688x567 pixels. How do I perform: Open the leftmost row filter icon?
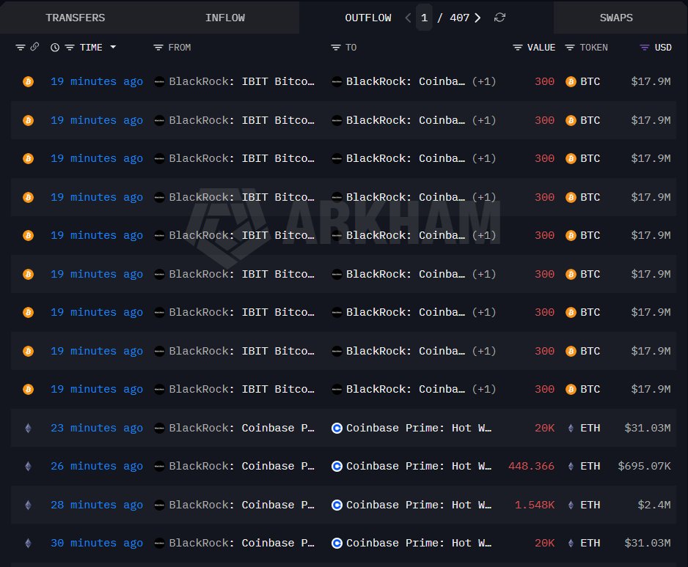coord(21,48)
